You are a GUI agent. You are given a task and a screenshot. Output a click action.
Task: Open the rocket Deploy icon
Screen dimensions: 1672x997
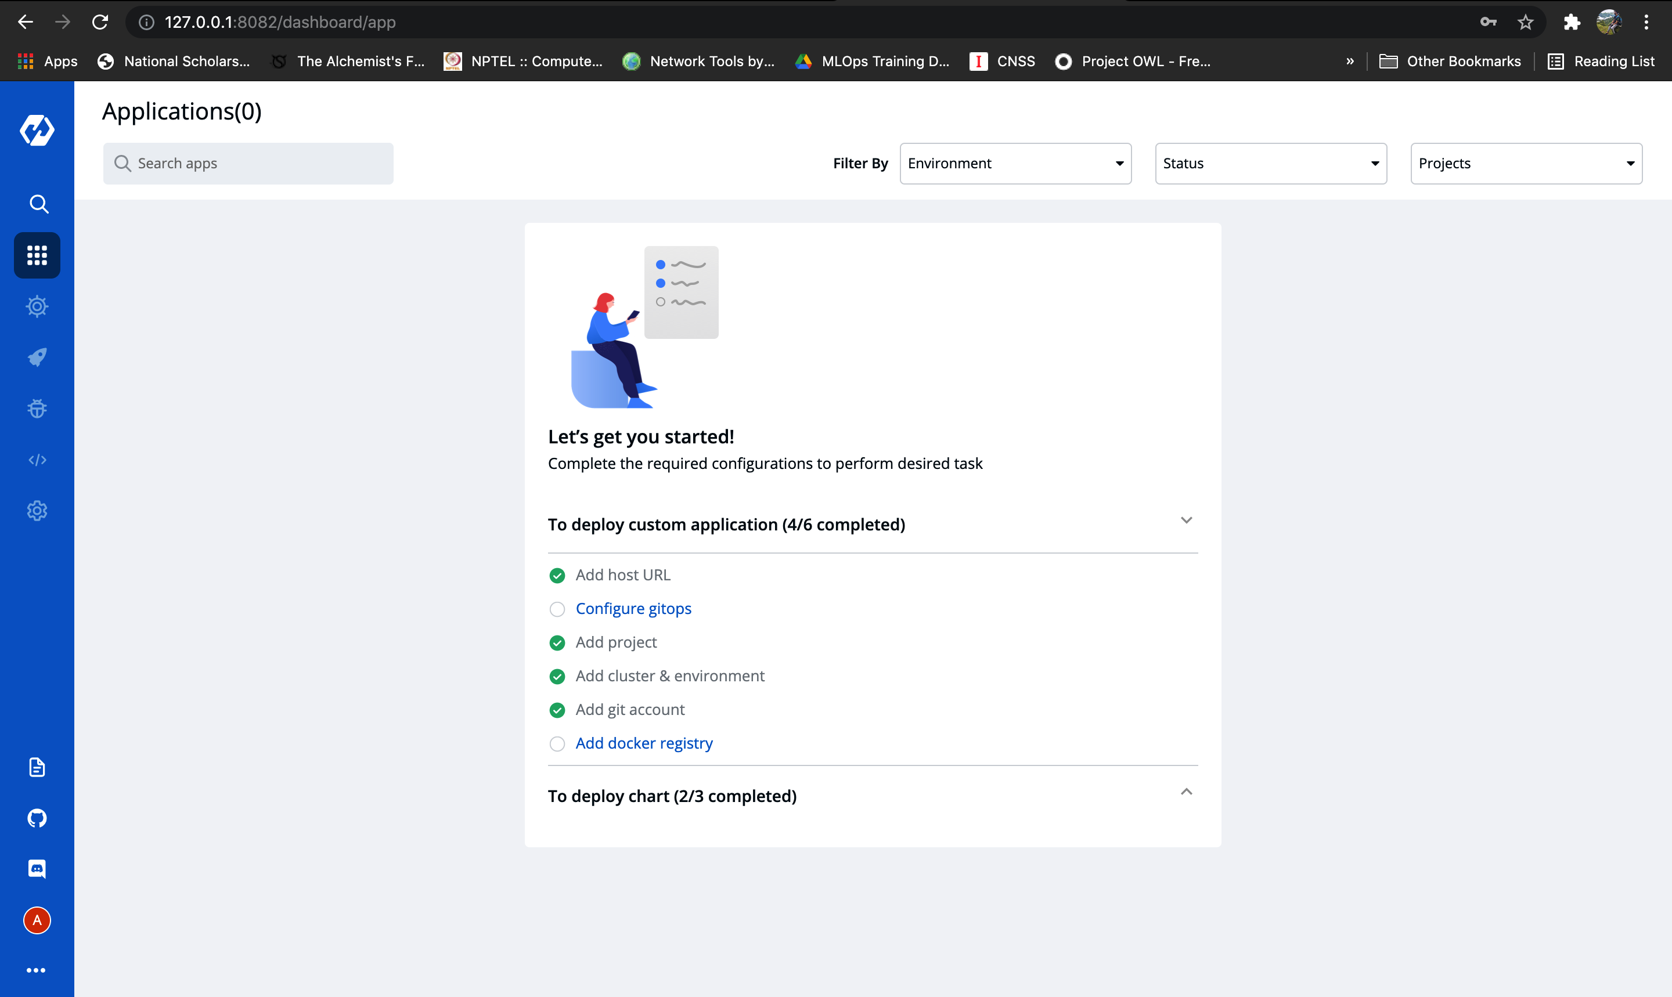tap(37, 357)
